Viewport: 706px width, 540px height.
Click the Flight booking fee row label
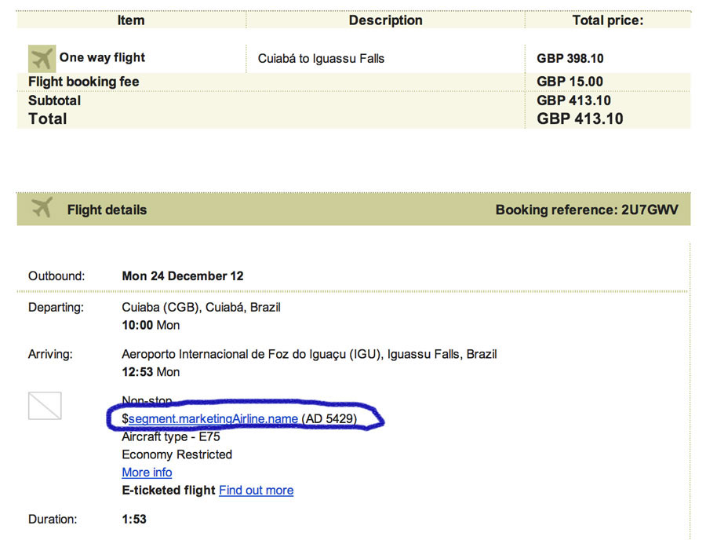coord(84,82)
